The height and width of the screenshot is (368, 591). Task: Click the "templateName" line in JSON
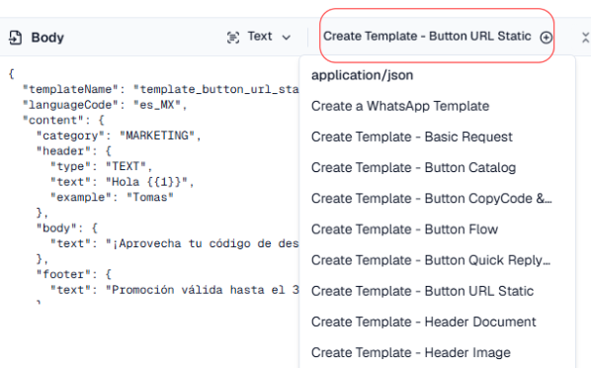(160, 89)
